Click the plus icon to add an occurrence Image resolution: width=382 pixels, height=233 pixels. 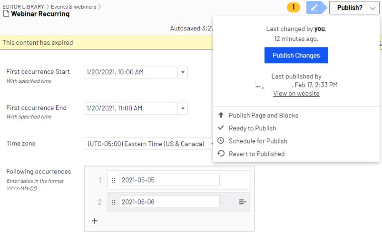[x=95, y=221]
